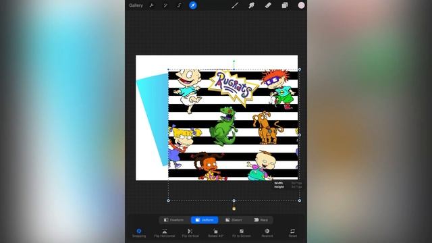The width and height of the screenshot is (432, 243).
Task: Click the bottom-left corner transform node
Action: (168, 200)
